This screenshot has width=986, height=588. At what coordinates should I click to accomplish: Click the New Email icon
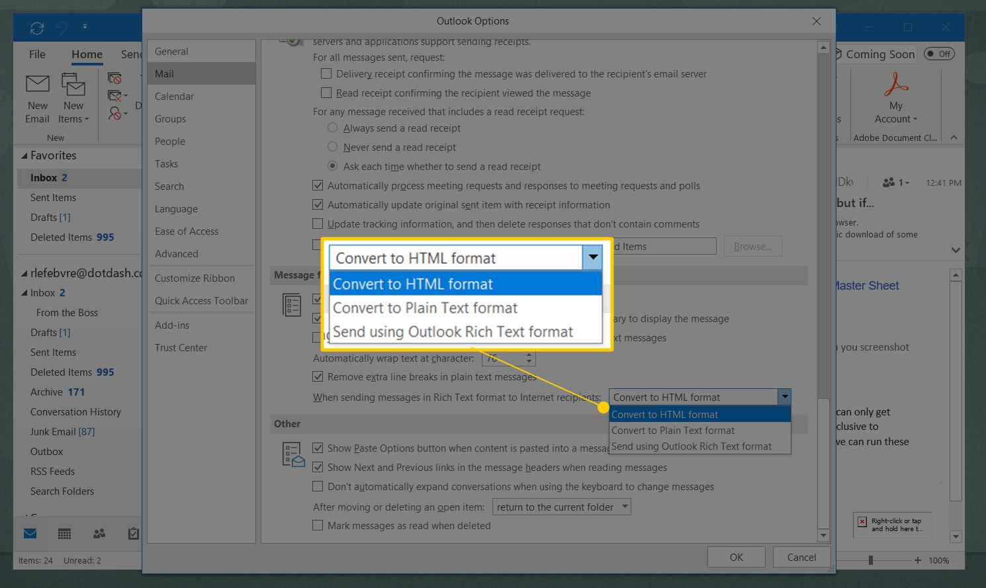point(38,84)
